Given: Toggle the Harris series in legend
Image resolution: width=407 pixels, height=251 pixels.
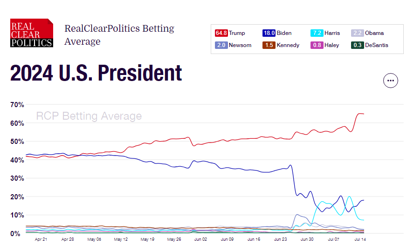Looking at the screenshot, I should click(x=325, y=33).
